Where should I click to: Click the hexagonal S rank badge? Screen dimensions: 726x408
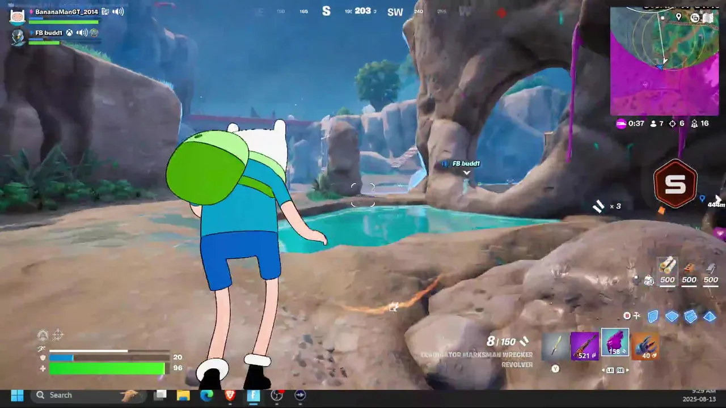point(675,184)
